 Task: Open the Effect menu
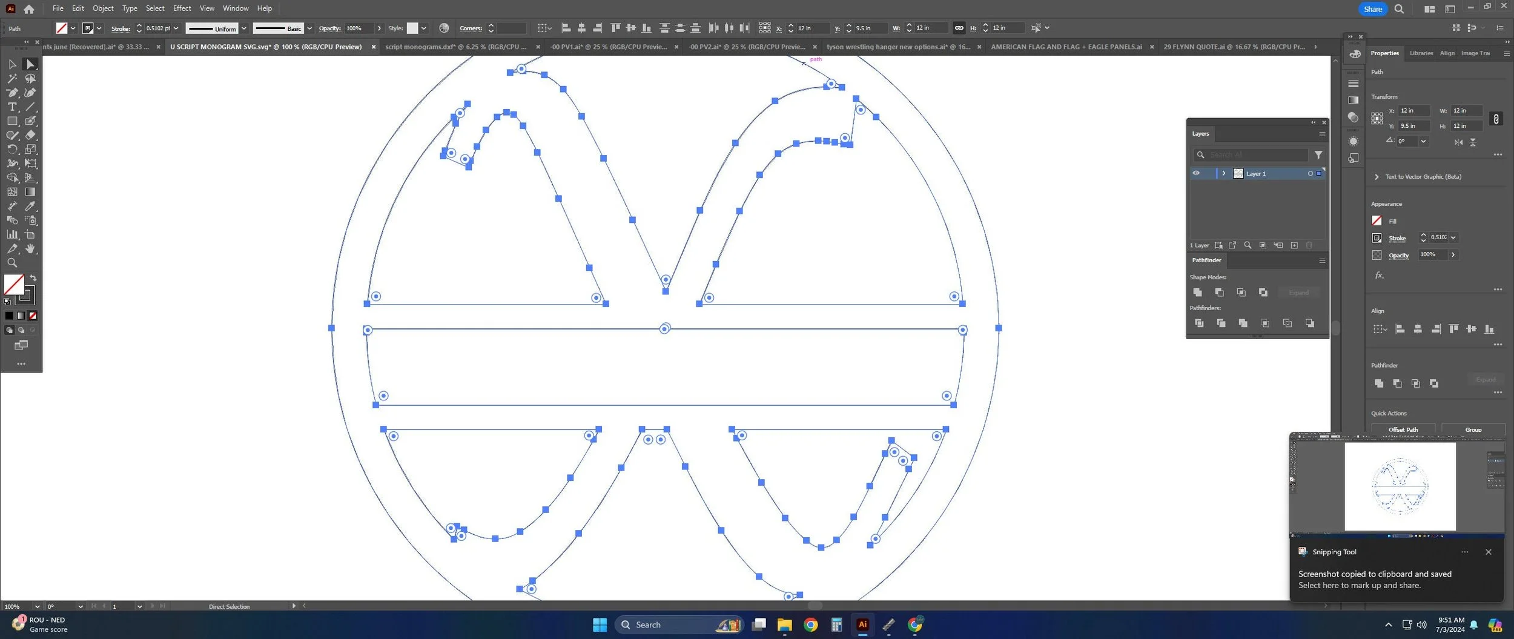(182, 8)
